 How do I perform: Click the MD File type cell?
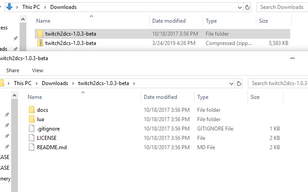click(x=206, y=147)
